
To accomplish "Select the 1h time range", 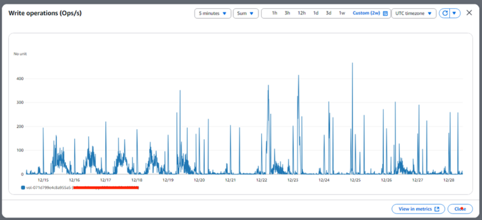I will [274, 13].
